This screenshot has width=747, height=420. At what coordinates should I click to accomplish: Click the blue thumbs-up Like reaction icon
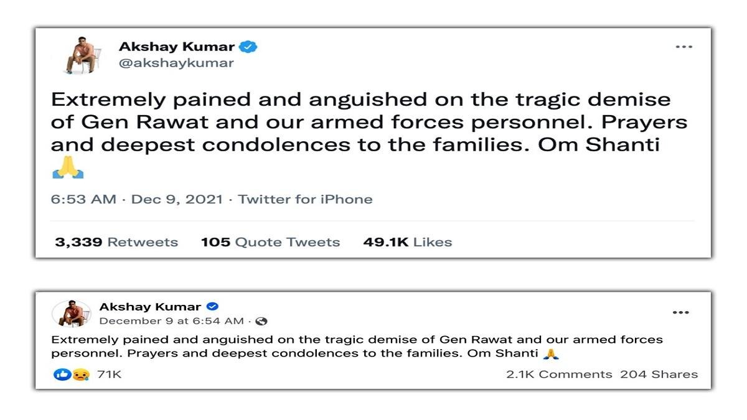[62, 375]
